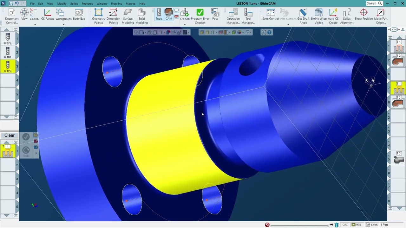Screen dimensions: 406x228
Task: Open Move Part Origin dialog
Action: pos(381,16)
